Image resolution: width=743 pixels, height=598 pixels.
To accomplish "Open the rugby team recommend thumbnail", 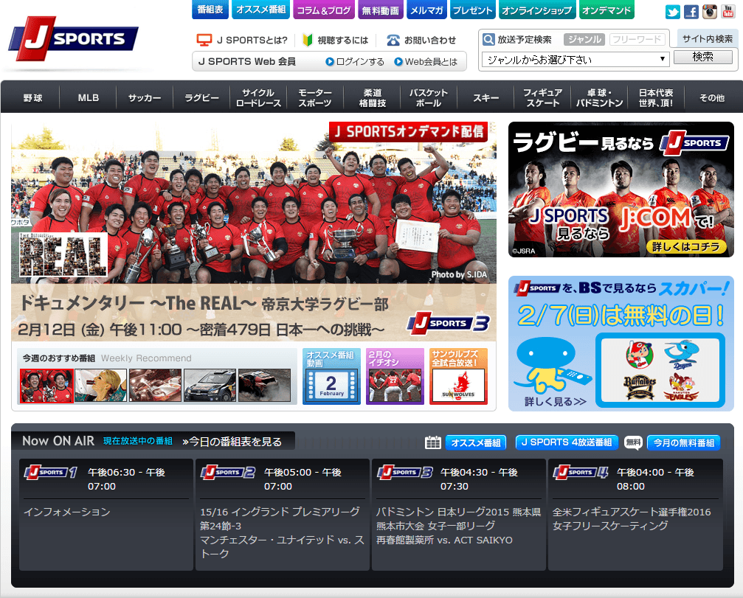I will click(x=46, y=386).
